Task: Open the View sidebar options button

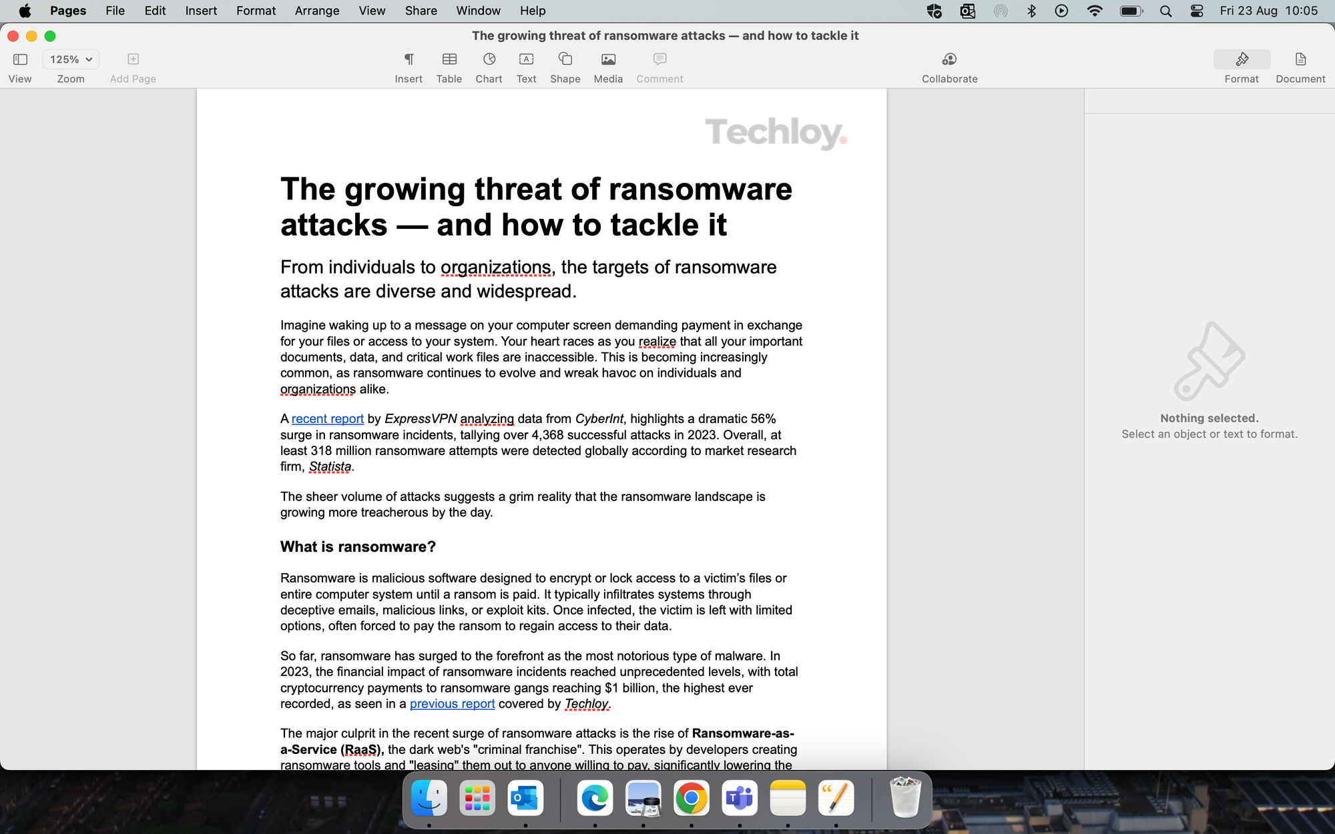Action: 20,59
